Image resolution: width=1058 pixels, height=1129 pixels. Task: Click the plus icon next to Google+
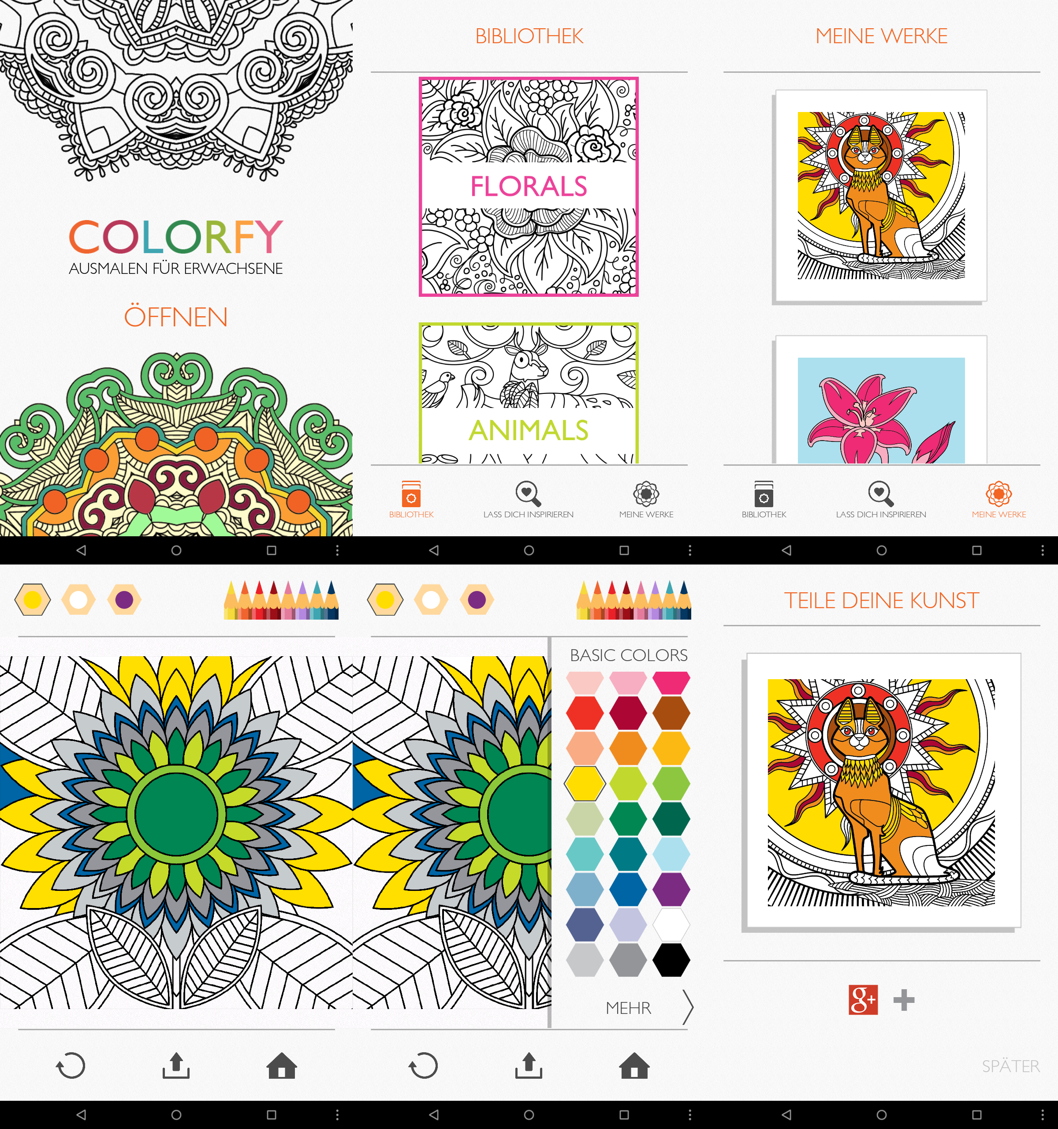coord(904,1000)
